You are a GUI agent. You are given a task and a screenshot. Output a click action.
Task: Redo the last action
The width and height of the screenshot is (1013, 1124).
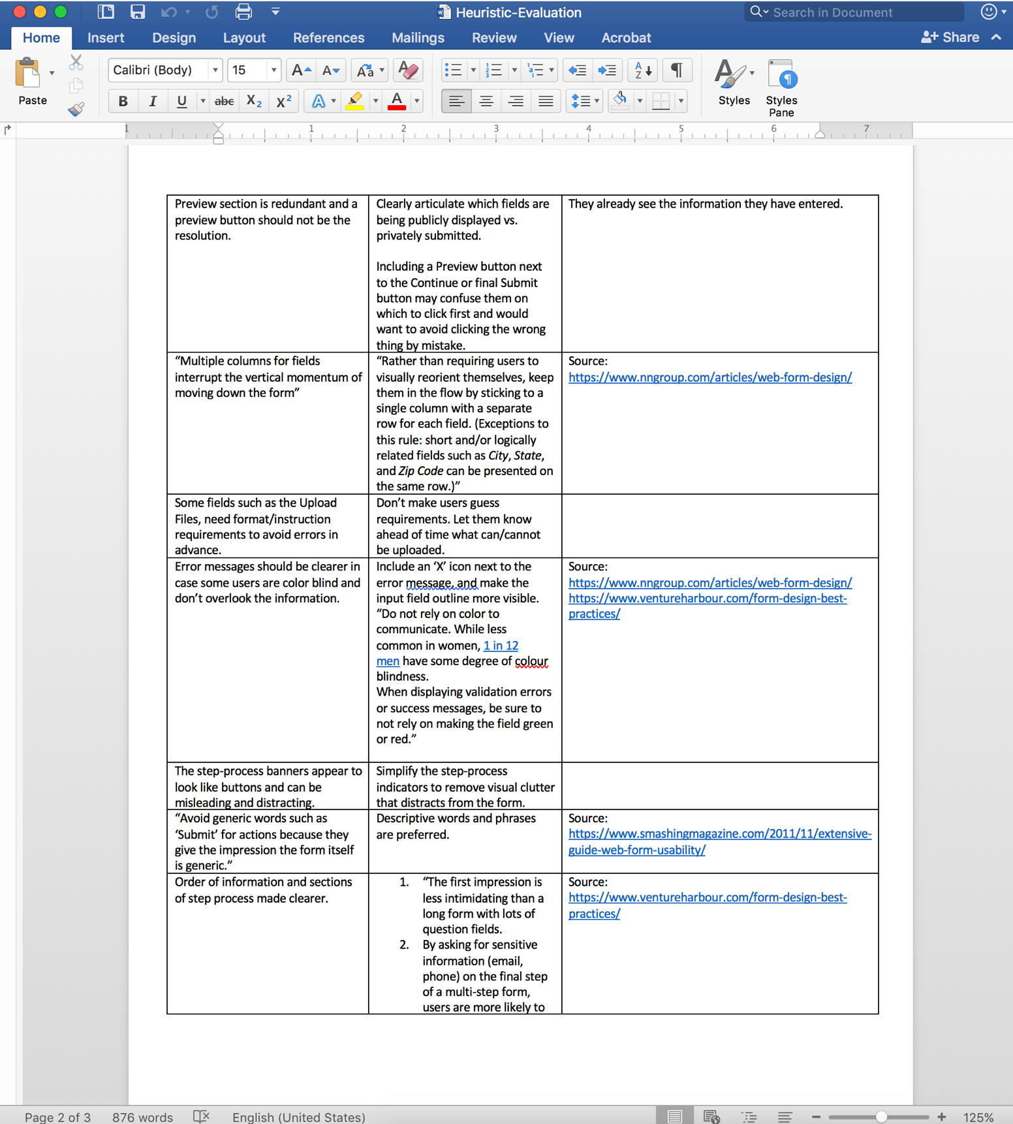211,12
